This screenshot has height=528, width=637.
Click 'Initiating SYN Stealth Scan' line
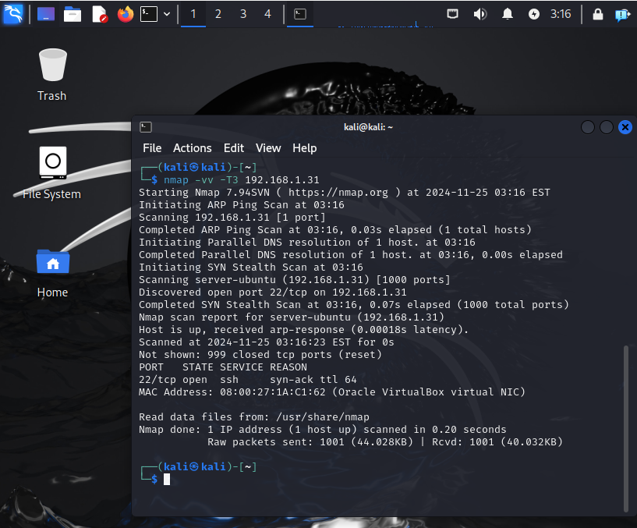251,268
